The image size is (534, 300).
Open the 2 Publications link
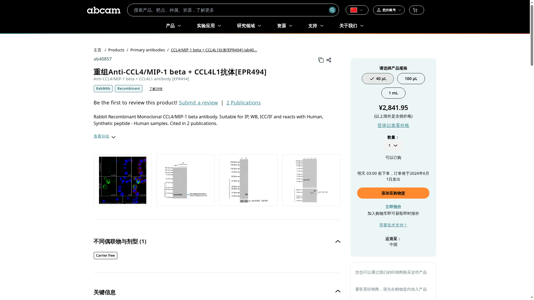243,103
